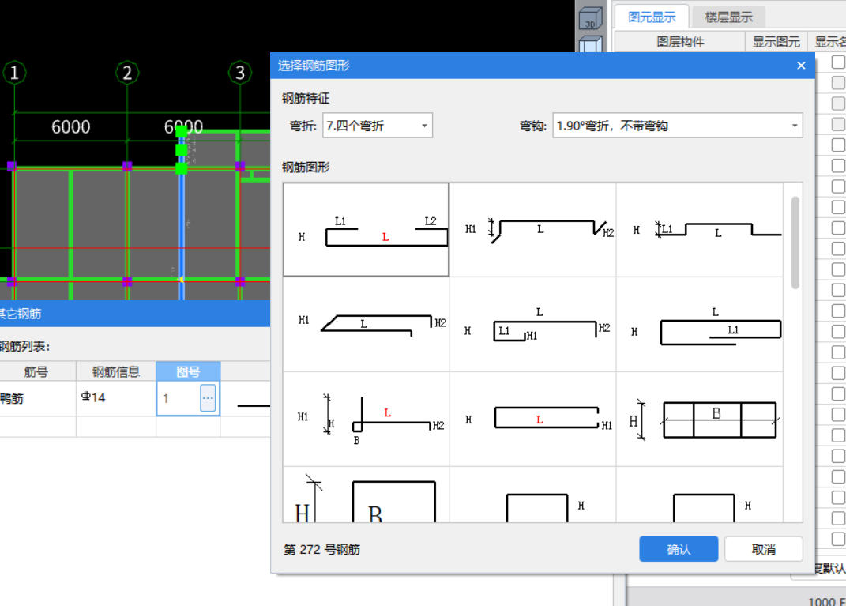Click the 确认 confirm button

coord(679,549)
